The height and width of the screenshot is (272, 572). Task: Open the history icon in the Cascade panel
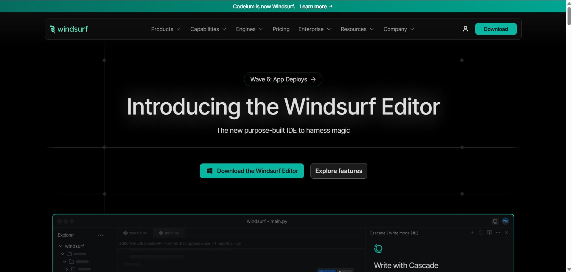pyautogui.click(x=481, y=233)
